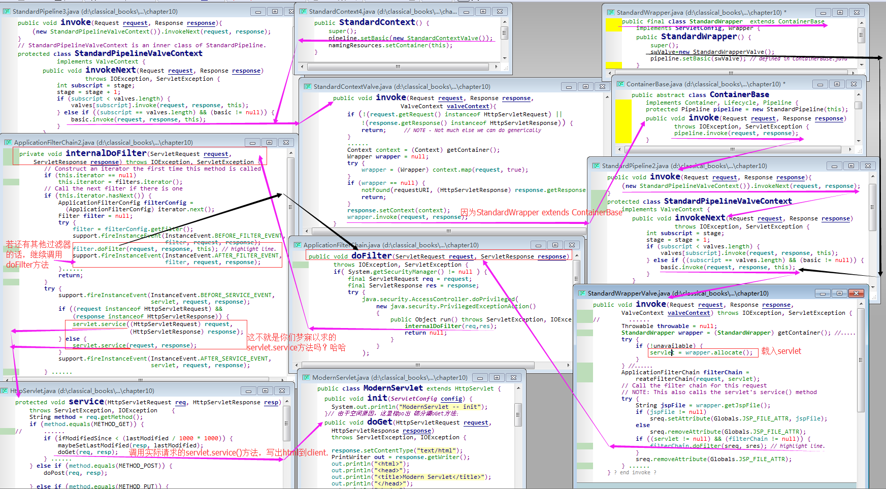The height and width of the screenshot is (489, 886).
Task: Minimize the StandardContextValve.java window
Action: coord(569,86)
